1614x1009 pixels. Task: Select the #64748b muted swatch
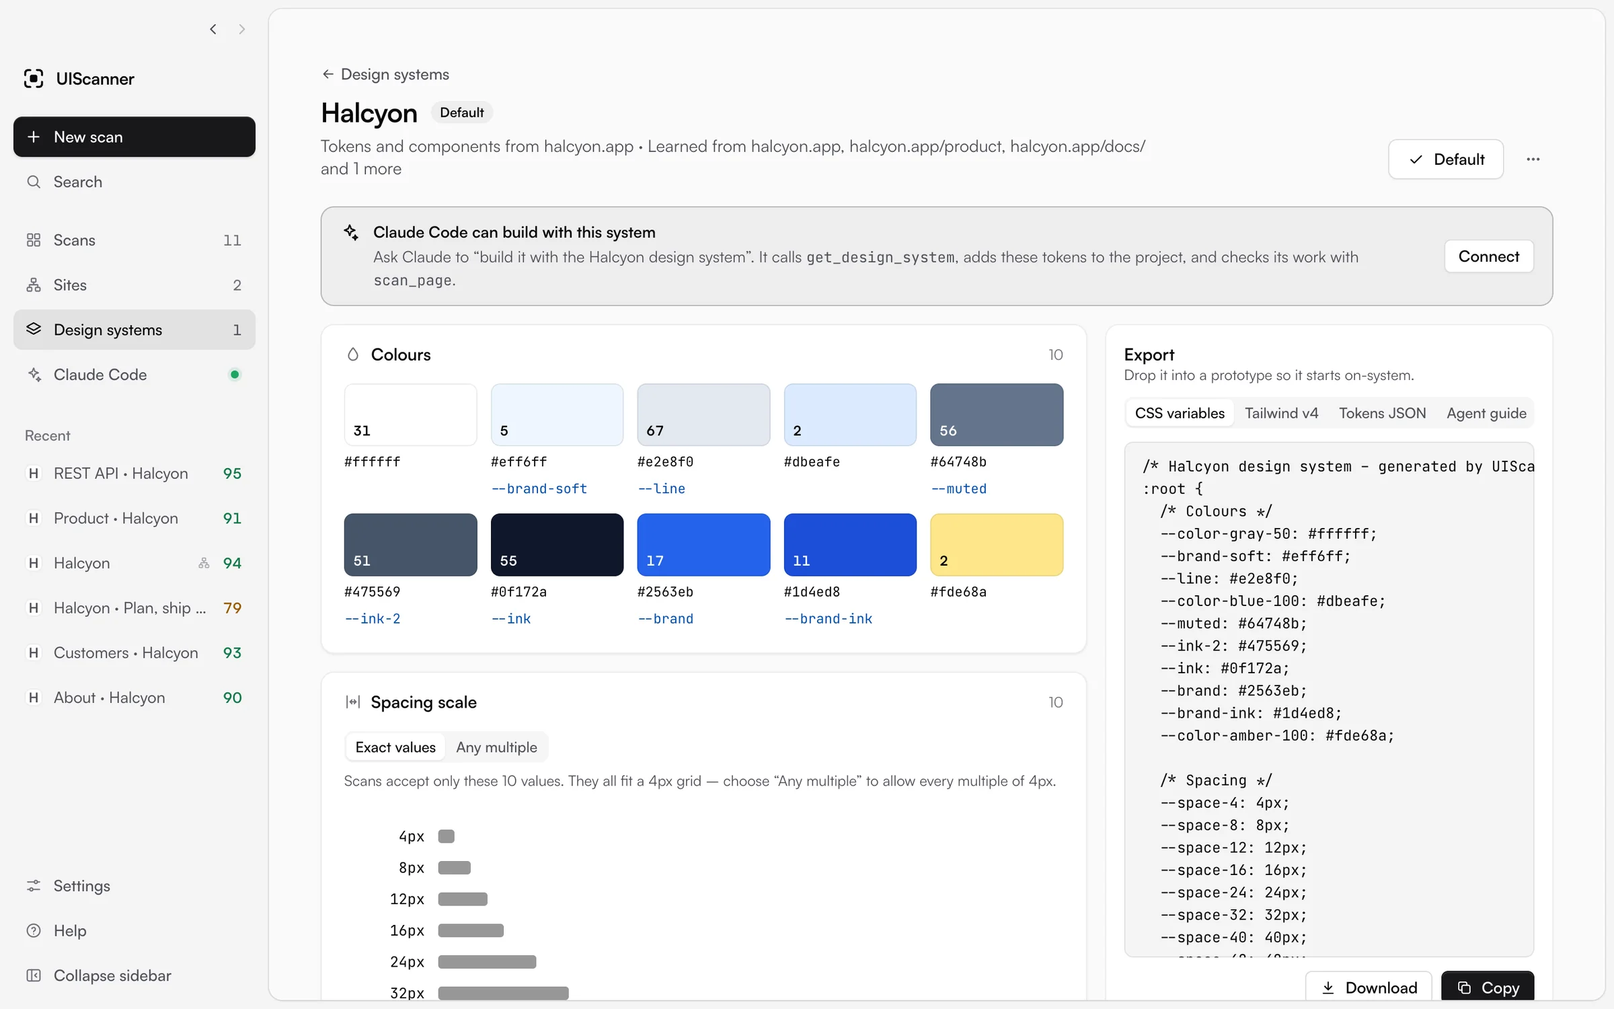click(997, 414)
